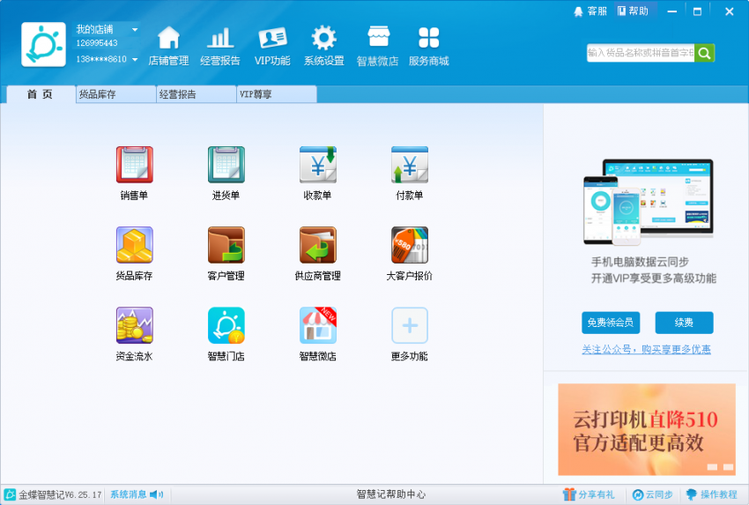Open 货品库存 inventory icon in grid
This screenshot has width=749, height=505.
[134, 245]
